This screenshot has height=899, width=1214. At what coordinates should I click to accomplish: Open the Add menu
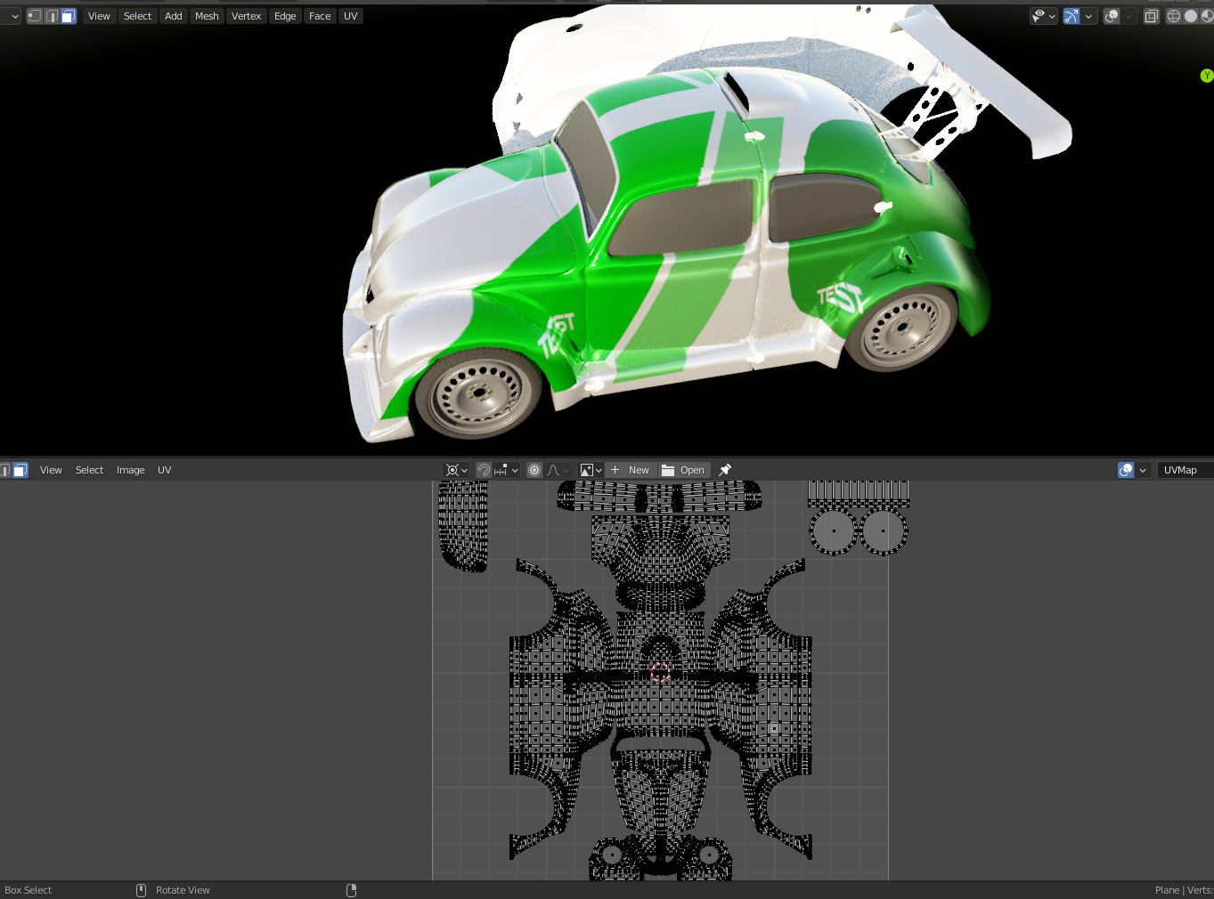[174, 16]
